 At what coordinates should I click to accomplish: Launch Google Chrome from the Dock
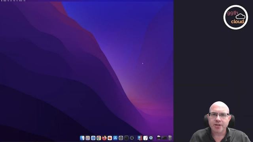98,138
